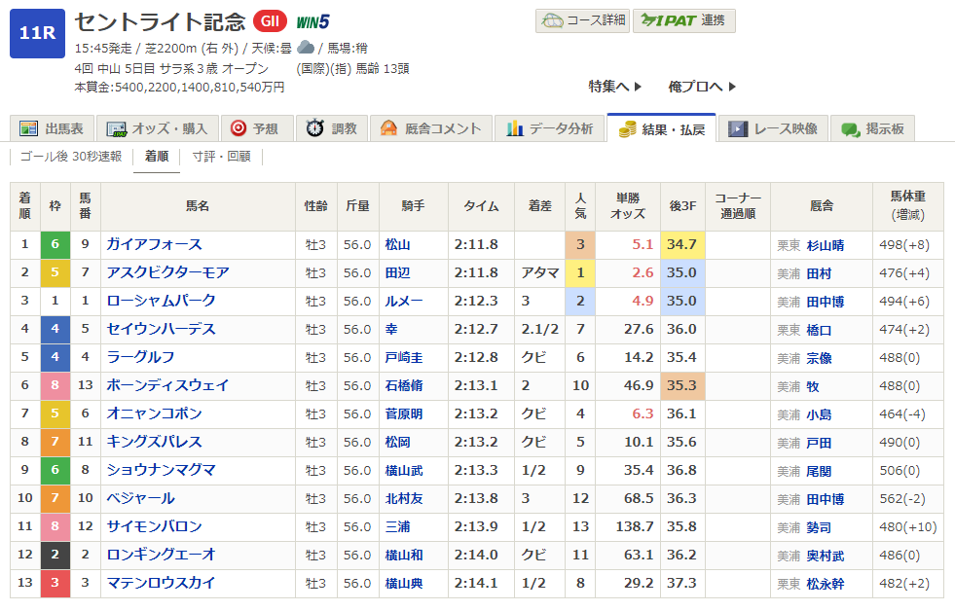Screen dimensions: 955x611
Task: Click the newspaper icon on the 出馬表 tab
Action: (28, 128)
